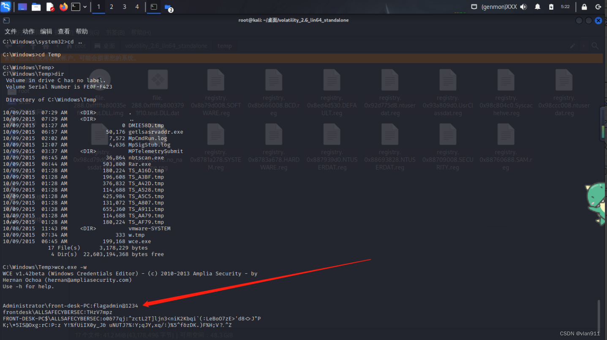
Task: Click the 5:22 clock
Action: [565, 7]
